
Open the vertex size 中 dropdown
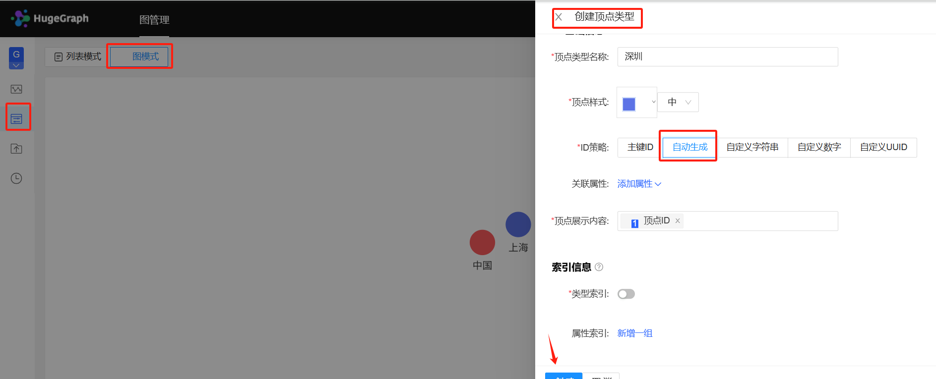[678, 102]
